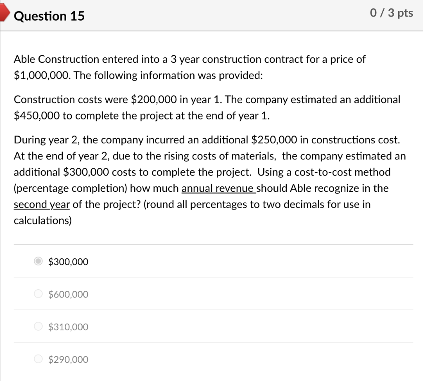Click the red bookmark marker on the left edge
The height and width of the screenshot is (381, 423).
3,13
